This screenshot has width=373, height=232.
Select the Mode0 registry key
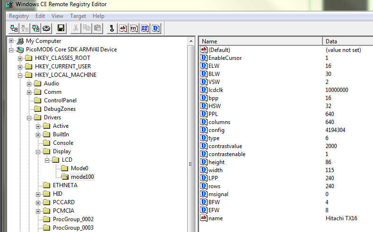point(79,168)
